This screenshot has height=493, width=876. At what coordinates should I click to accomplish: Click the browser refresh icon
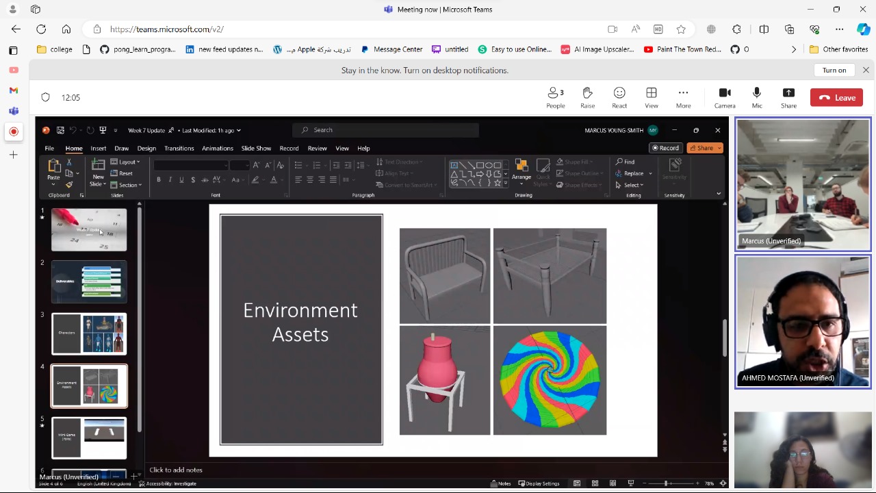41,29
